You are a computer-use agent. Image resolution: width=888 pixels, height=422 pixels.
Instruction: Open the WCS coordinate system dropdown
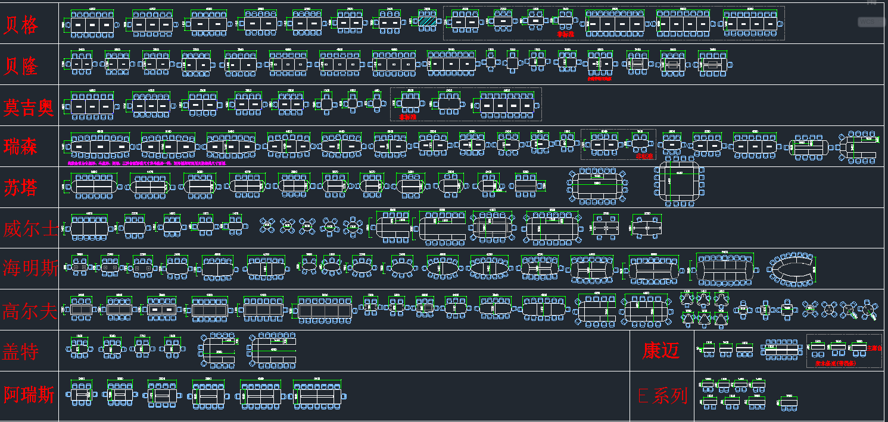[x=872, y=21]
